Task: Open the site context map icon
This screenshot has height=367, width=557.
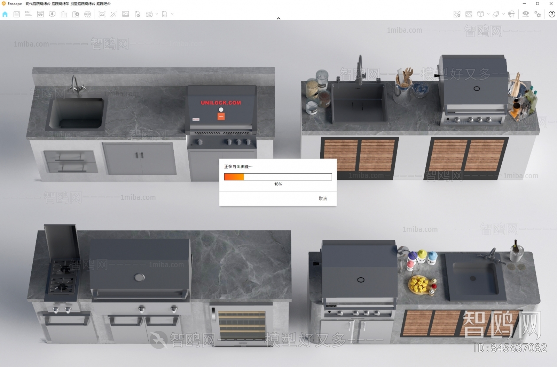Action: 457,14
